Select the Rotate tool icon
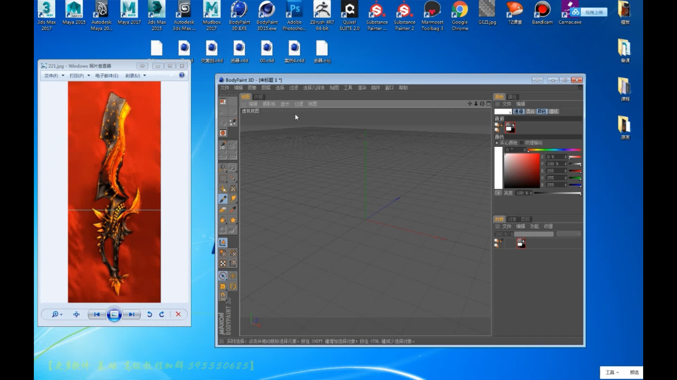The height and width of the screenshot is (380, 677). tap(233, 286)
